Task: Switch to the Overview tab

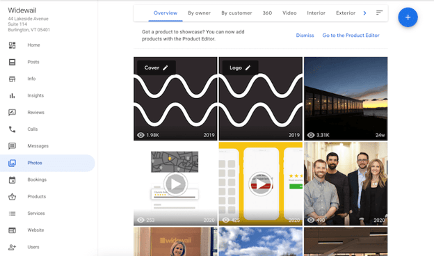Action: [166, 13]
